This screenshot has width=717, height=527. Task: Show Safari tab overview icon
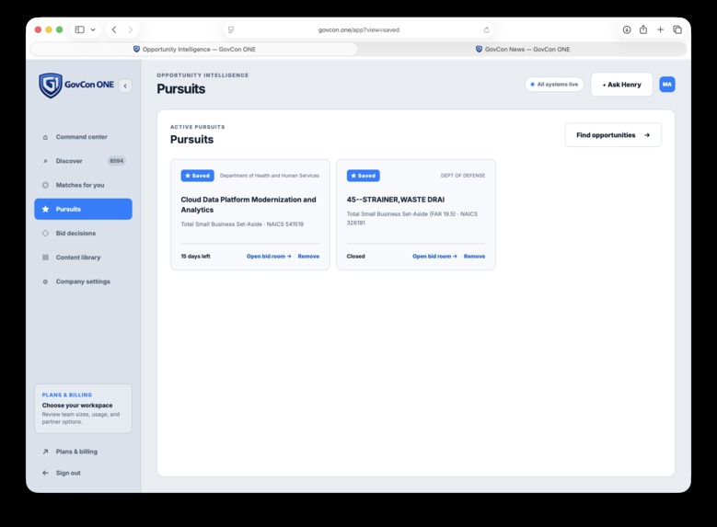[x=677, y=29]
